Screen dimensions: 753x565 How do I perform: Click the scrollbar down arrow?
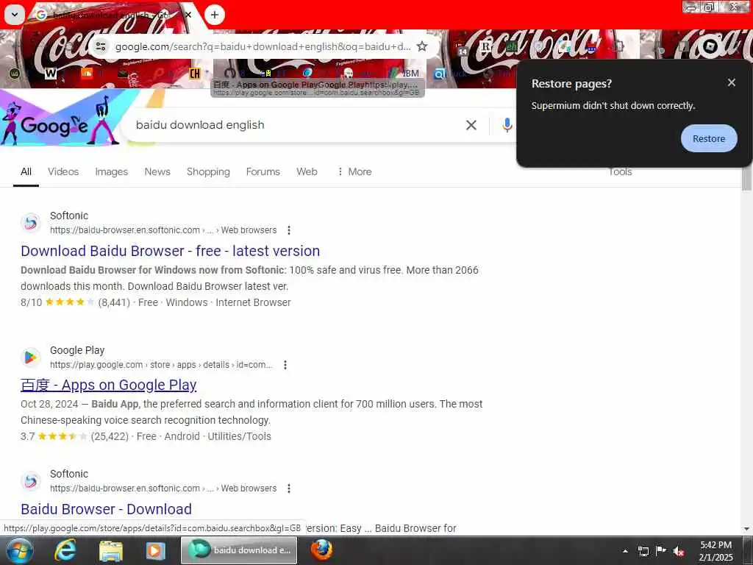tap(747, 529)
